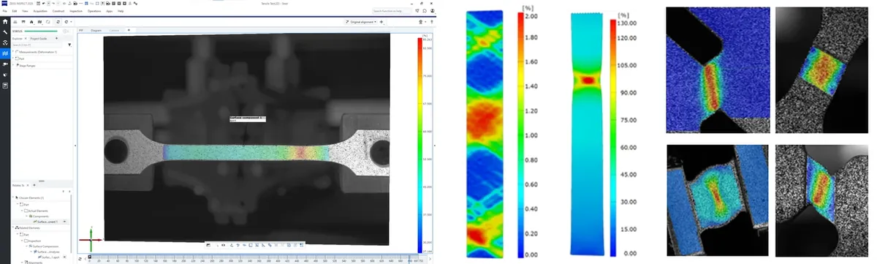Toggle the Part item checkbox in explorer
The width and height of the screenshot is (877, 264).
(17, 59)
